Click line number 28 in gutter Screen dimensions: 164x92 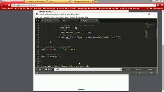pos(38,61)
